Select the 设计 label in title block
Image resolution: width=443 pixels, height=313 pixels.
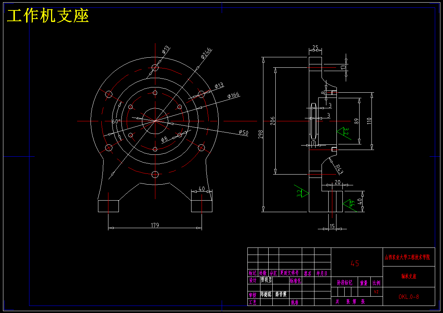point(253,280)
